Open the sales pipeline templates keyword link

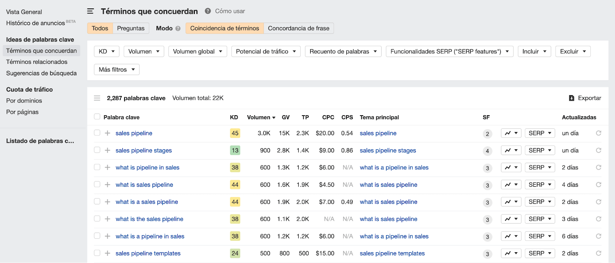pos(148,253)
